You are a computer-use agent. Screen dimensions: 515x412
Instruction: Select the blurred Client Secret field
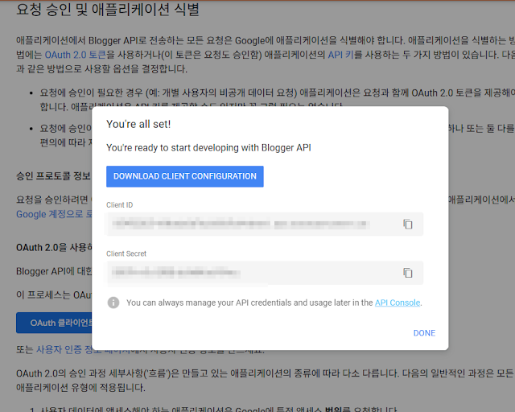264,273
